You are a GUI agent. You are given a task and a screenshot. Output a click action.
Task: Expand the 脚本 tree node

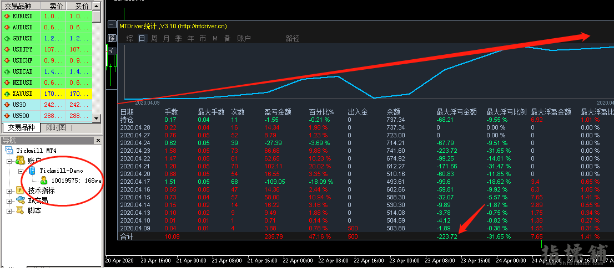[9, 210]
